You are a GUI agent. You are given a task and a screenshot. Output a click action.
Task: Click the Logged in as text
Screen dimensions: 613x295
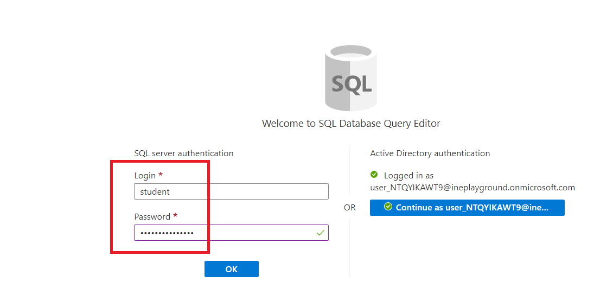408,176
